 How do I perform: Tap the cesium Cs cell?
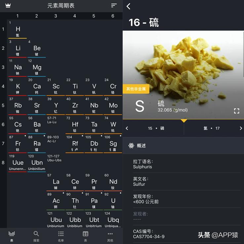tap(18, 125)
